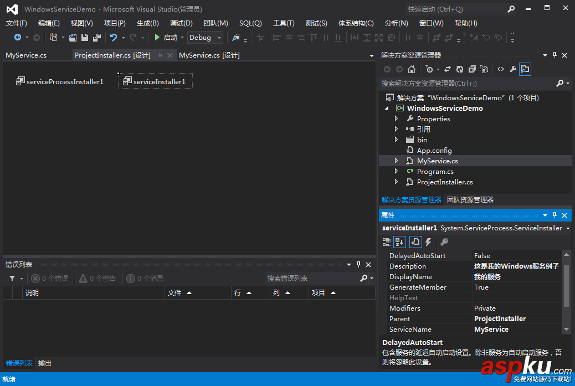This screenshot has width=575, height=386.
Task: Click the Quick Launch search icon
Action: [x=511, y=9]
